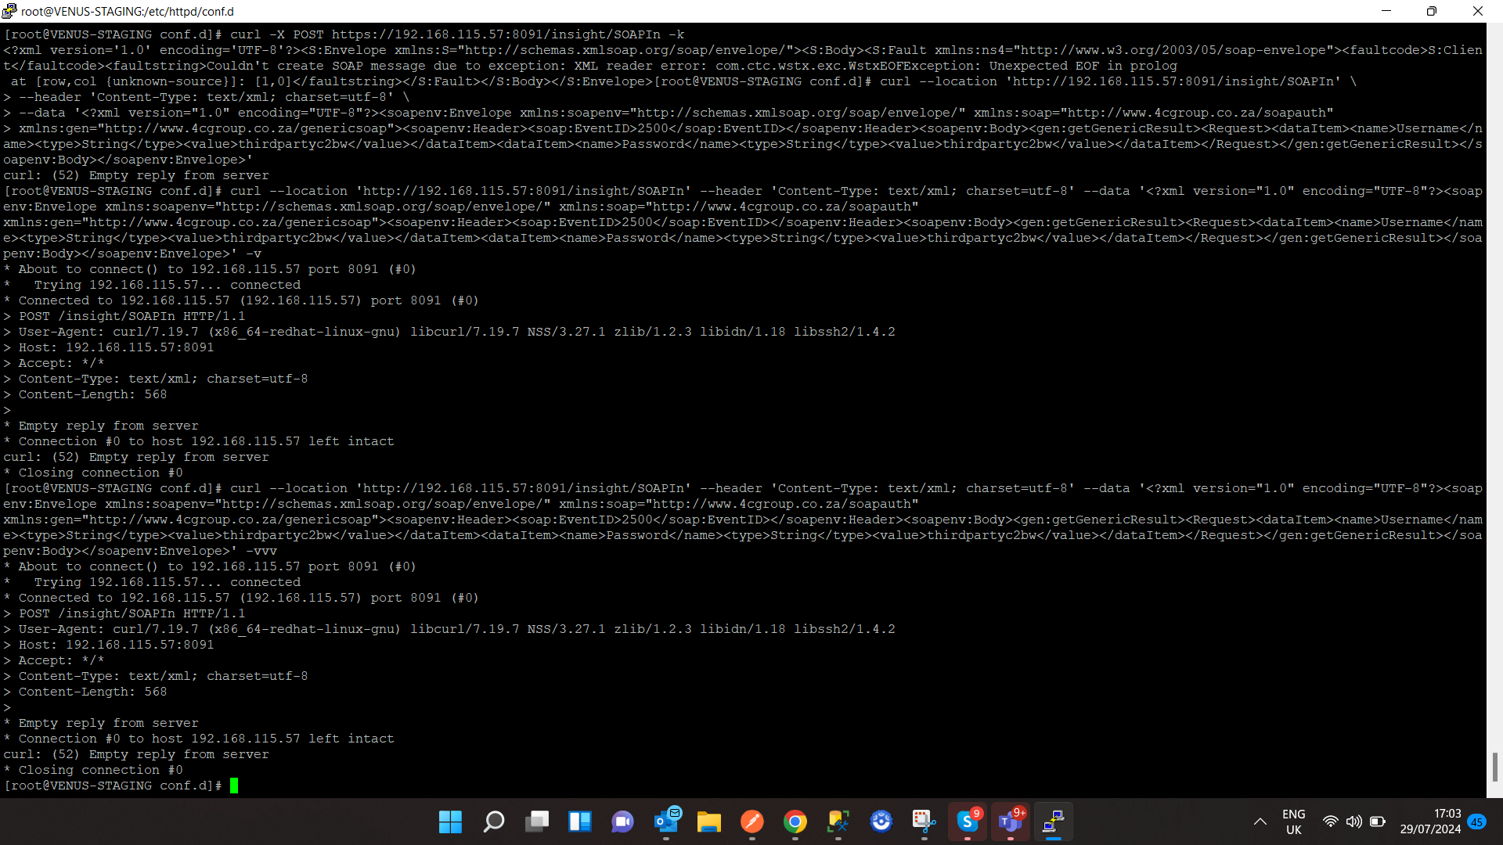
Task: Click the terminal vertical scrollbar thumb
Action: coord(1494,767)
